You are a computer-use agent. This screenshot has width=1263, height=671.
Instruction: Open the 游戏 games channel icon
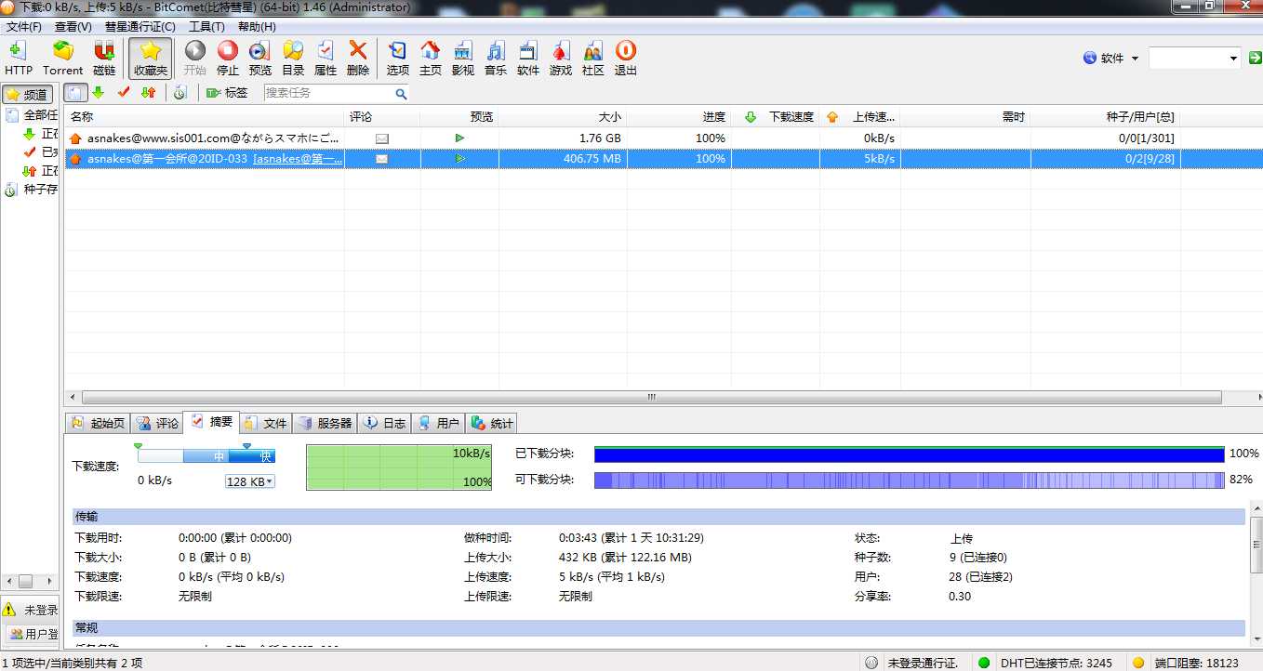(x=560, y=58)
